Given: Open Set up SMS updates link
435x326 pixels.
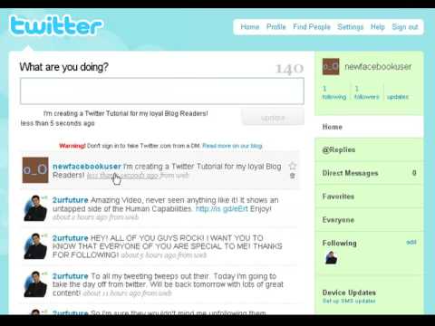Looking at the screenshot, I should tap(349, 301).
